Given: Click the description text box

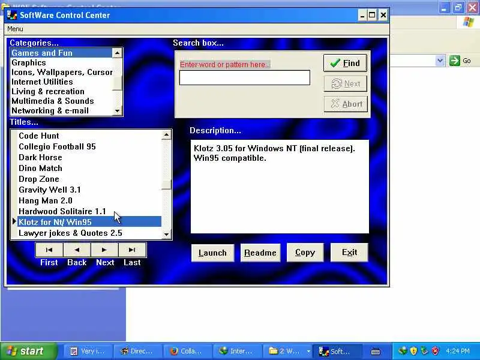Looking at the screenshot, I should 280,187.
